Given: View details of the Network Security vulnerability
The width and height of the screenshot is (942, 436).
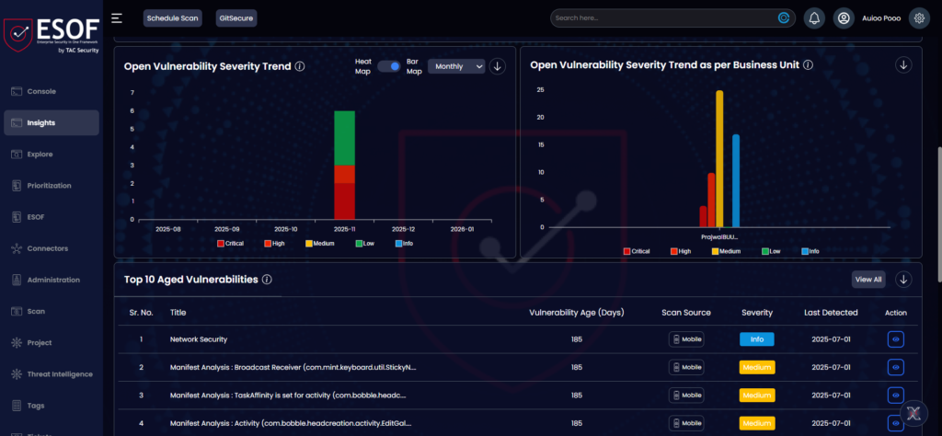Looking at the screenshot, I should click(895, 339).
